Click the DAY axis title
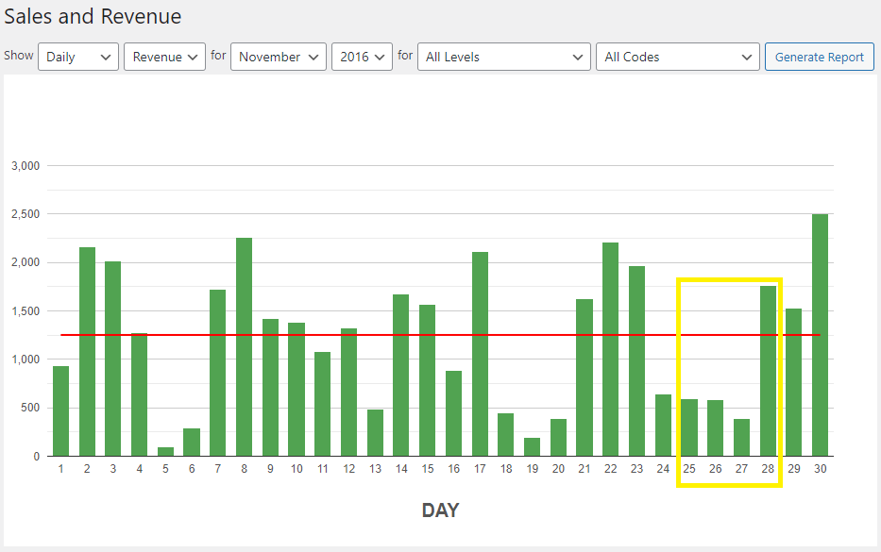The image size is (881, 552). click(440, 510)
